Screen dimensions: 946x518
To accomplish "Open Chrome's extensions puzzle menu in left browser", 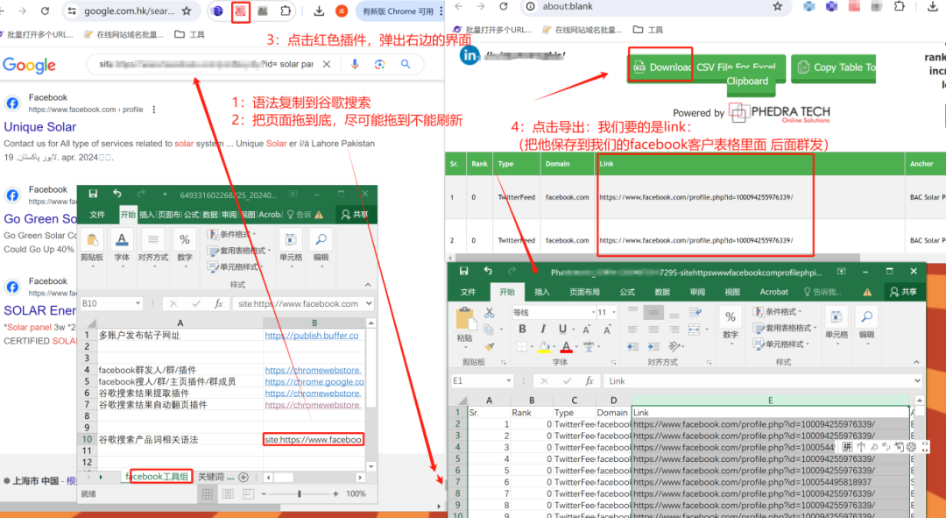I will (286, 11).
